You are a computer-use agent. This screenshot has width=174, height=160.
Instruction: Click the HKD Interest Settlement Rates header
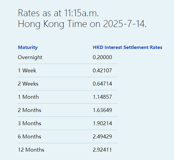[128, 47]
